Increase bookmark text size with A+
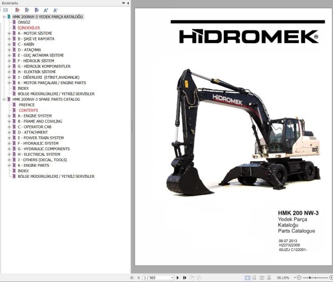Viewport: 333px width, 282px height. click(x=46, y=10)
